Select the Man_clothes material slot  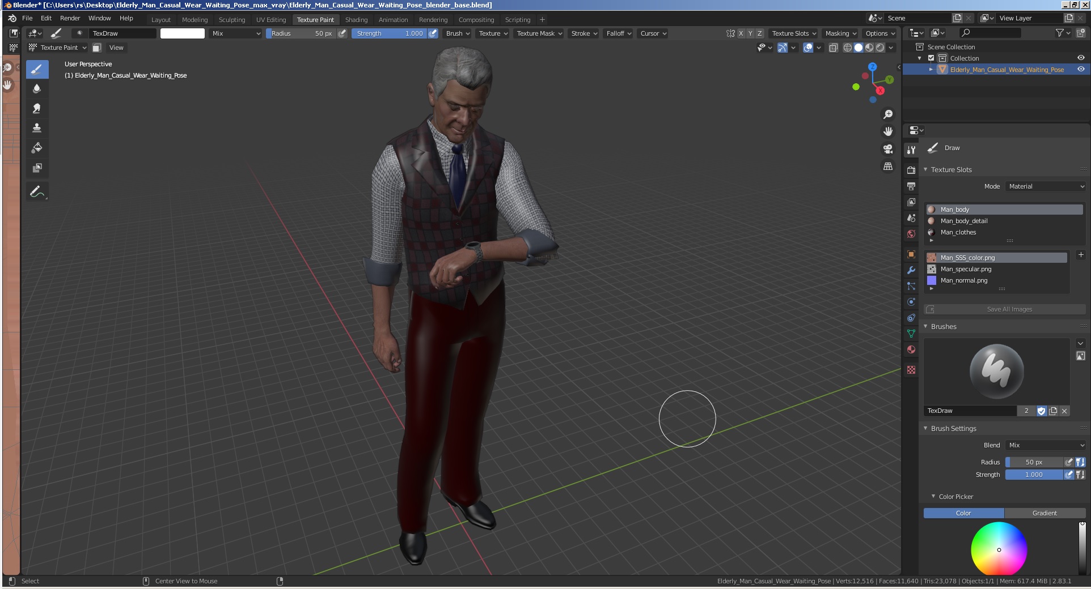(x=1004, y=232)
